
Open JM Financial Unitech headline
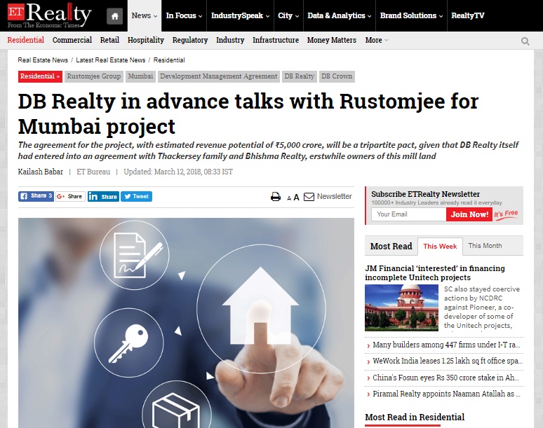434,272
